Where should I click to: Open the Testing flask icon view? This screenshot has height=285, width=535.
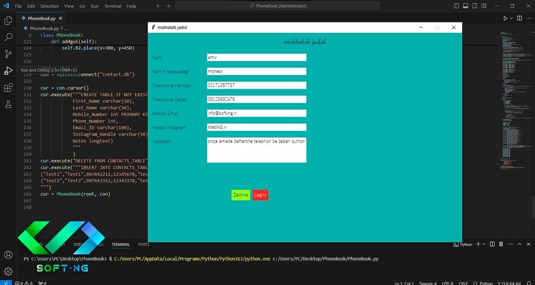(8, 104)
